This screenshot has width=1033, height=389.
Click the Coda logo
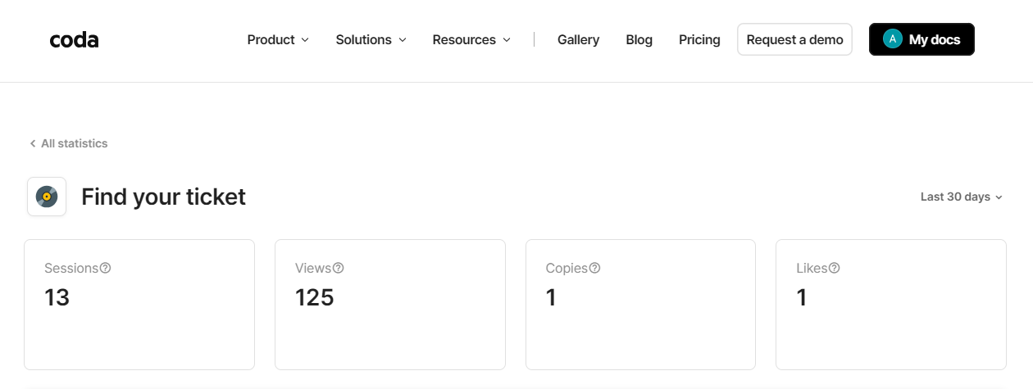tap(74, 39)
